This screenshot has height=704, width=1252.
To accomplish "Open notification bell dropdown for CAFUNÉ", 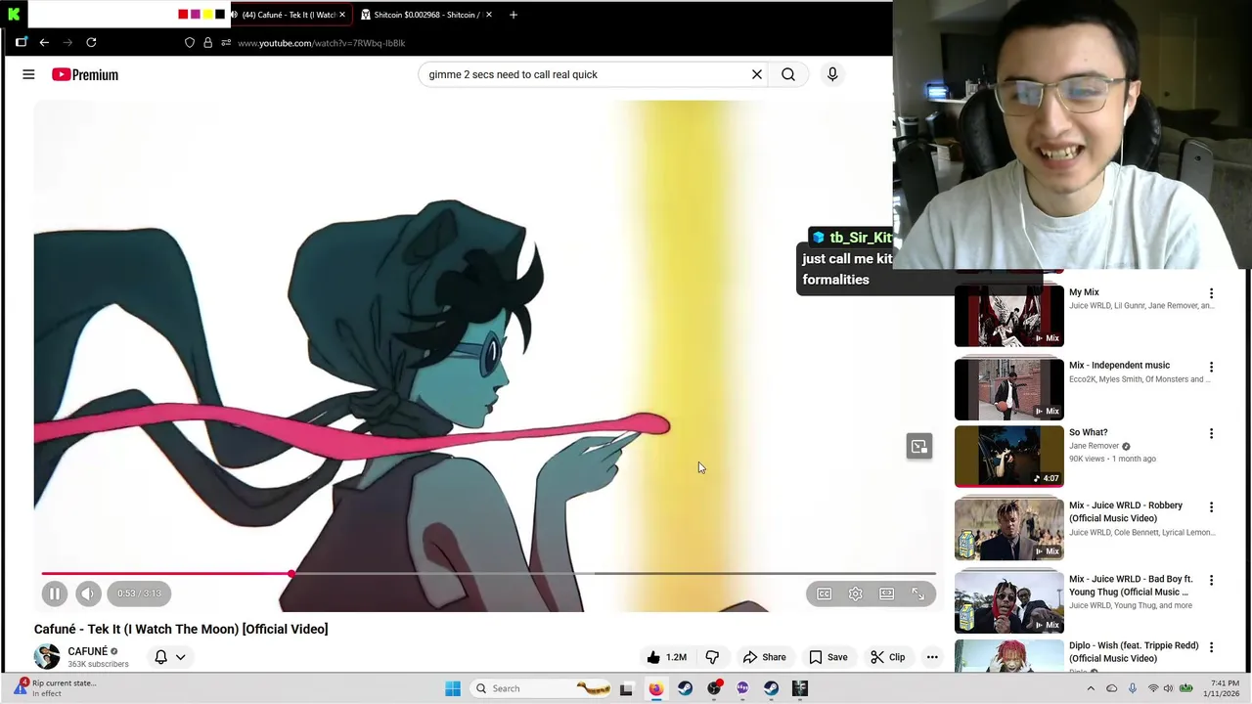I will pyautogui.click(x=169, y=657).
